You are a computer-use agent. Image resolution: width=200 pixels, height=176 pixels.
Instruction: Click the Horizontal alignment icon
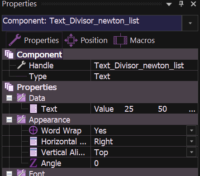[x=33, y=141]
